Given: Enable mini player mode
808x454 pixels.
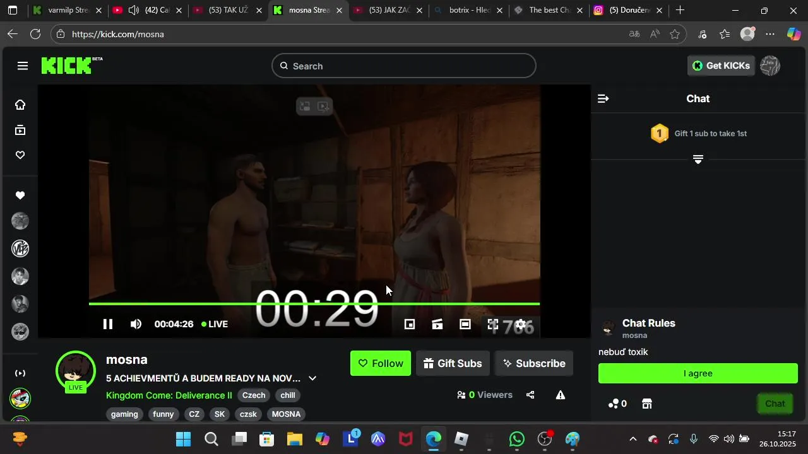Looking at the screenshot, I should point(410,324).
